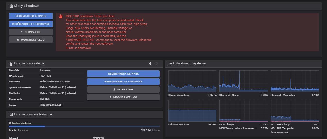Click the disk usage progress bar
Viewport: 327px width, 139px height.
click(84, 126)
